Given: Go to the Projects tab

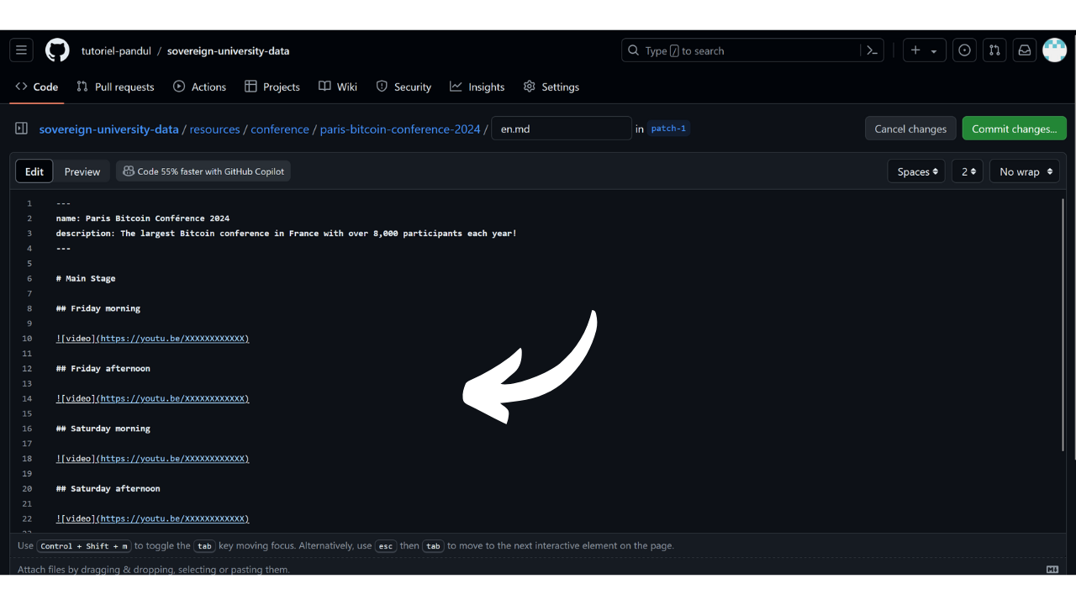Looking at the screenshot, I should [272, 87].
